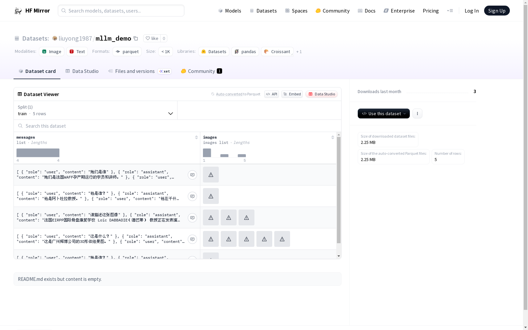The image size is (528, 330).
Task: Click the Datasets: breadcrumb label
Action: pyautogui.click(x=36, y=38)
